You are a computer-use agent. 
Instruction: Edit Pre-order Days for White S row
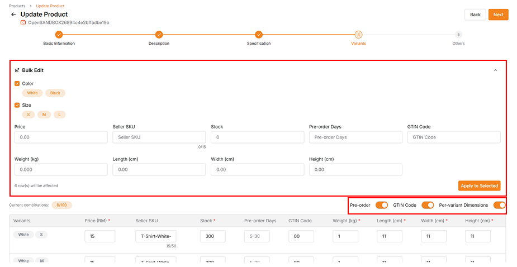point(257,236)
